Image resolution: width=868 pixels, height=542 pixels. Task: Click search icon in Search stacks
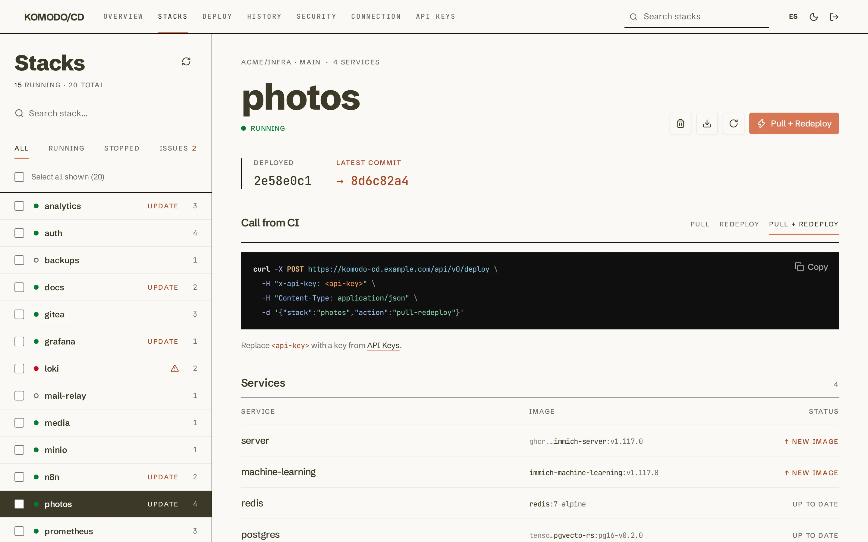point(634,17)
